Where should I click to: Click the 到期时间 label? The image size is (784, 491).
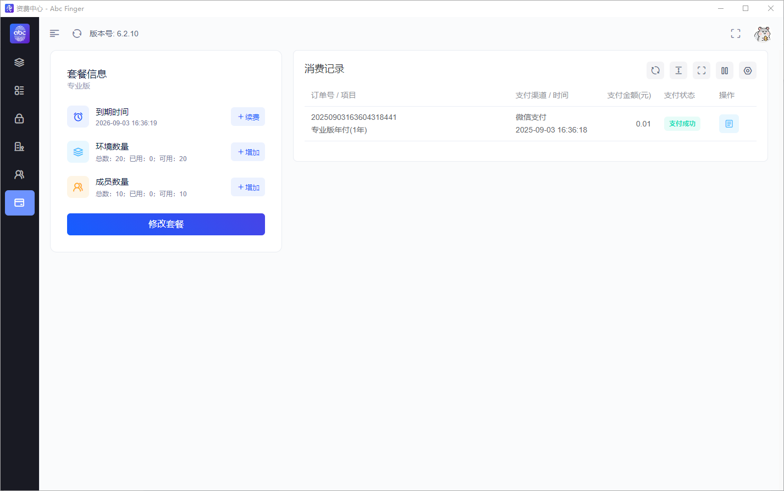[112, 112]
